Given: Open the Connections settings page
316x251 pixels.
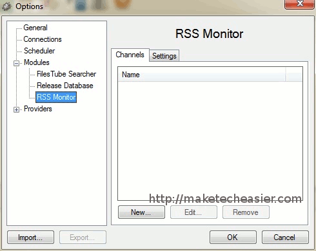Looking at the screenshot, I should pyautogui.click(x=43, y=39).
